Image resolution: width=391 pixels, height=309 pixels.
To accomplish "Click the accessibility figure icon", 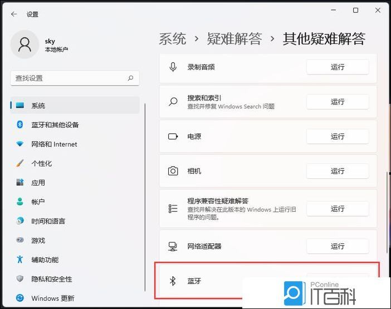I will [19, 259].
